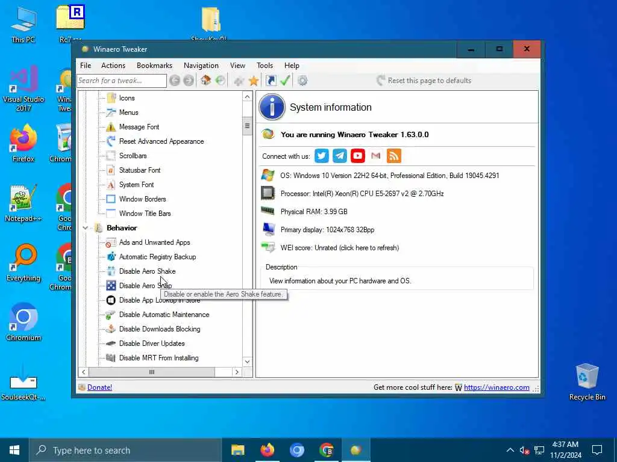Open the Tools menu
This screenshot has height=462, width=617.
pyautogui.click(x=265, y=66)
